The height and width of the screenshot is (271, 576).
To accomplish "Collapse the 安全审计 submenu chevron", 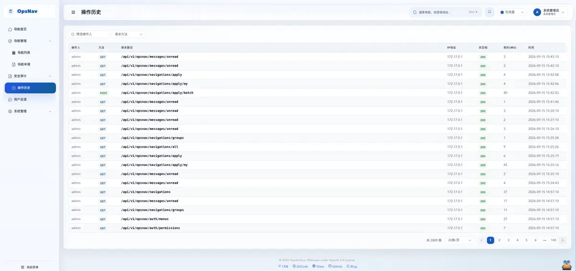I will coord(50,76).
